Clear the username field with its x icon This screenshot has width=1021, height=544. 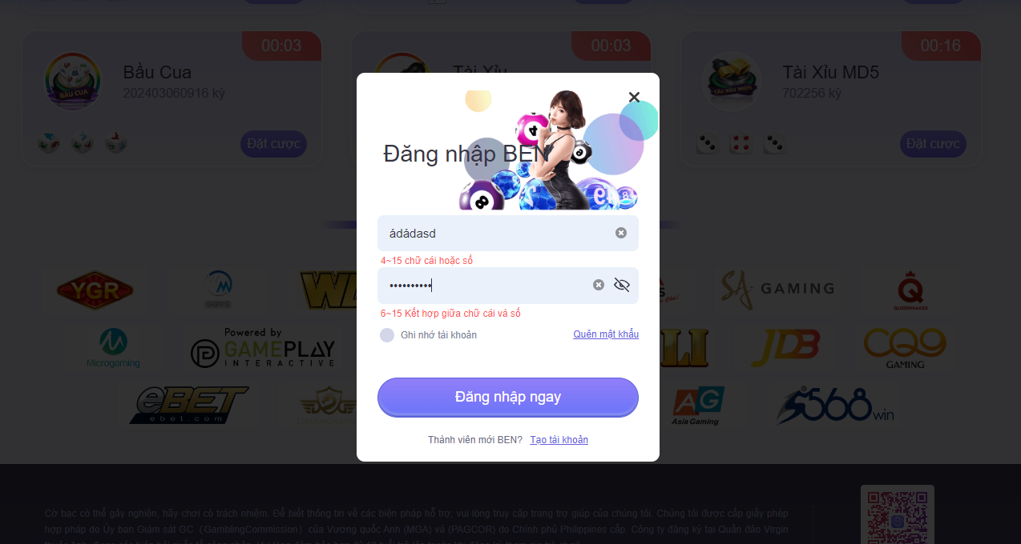(621, 233)
